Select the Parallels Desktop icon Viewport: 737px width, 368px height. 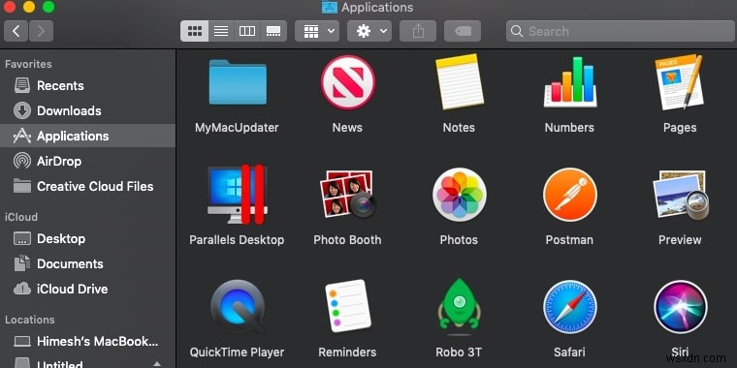pos(237,195)
